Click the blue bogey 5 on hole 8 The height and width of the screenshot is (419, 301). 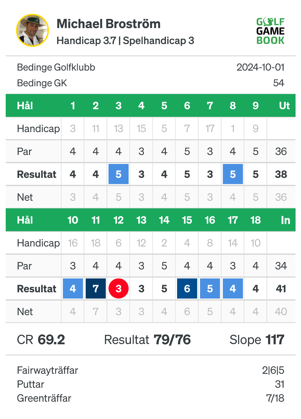[233, 174]
